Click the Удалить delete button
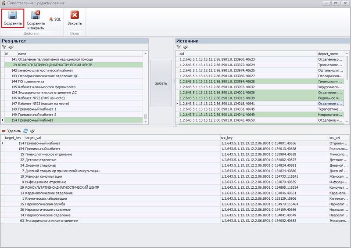 [x=11, y=131]
